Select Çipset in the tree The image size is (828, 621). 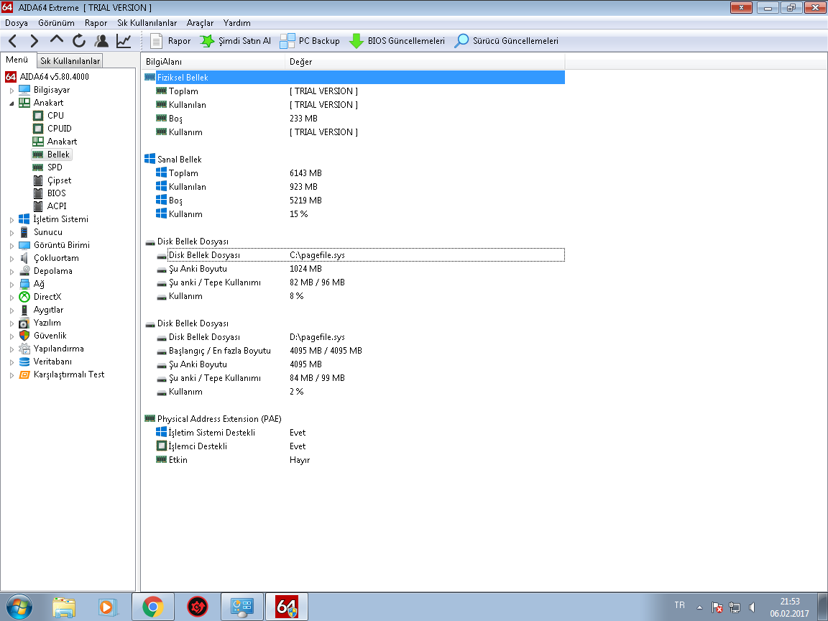click(59, 180)
